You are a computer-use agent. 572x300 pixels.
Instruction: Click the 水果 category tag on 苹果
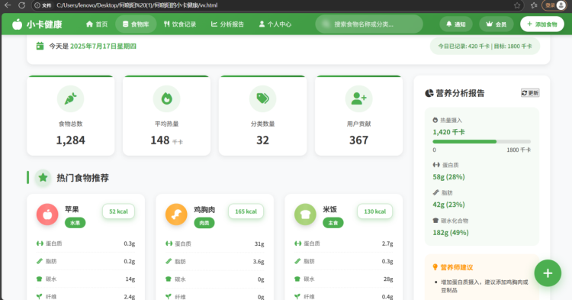pyautogui.click(x=76, y=223)
